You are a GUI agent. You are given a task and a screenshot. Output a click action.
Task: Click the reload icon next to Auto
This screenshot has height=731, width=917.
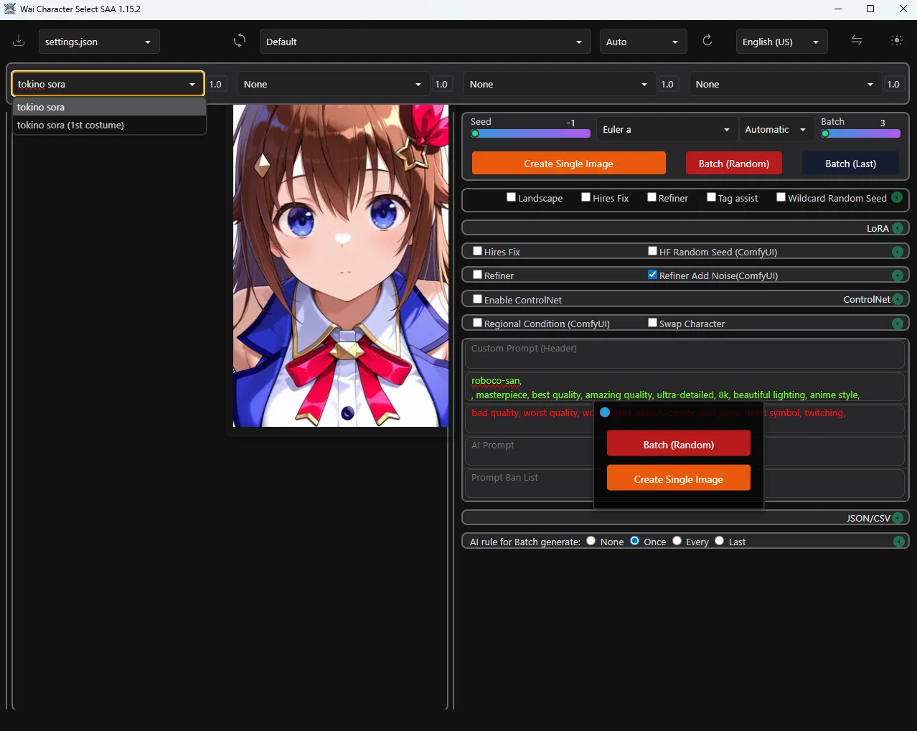click(707, 41)
